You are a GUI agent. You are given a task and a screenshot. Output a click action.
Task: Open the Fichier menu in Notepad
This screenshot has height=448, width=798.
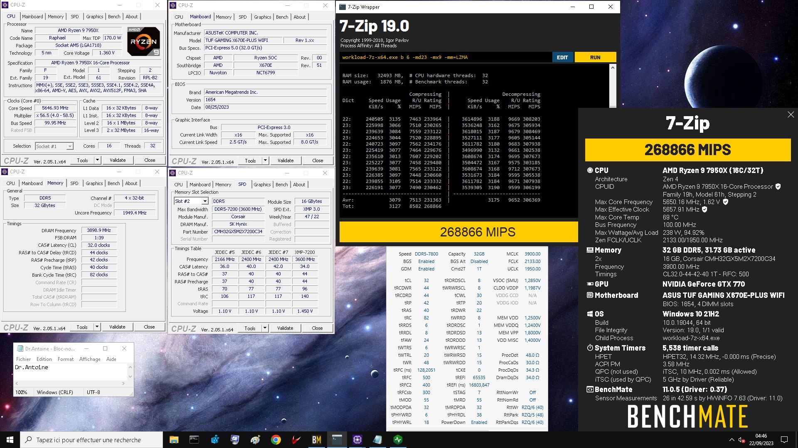tap(23, 359)
